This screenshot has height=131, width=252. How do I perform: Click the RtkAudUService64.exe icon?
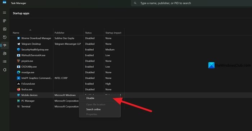pos(18,55)
